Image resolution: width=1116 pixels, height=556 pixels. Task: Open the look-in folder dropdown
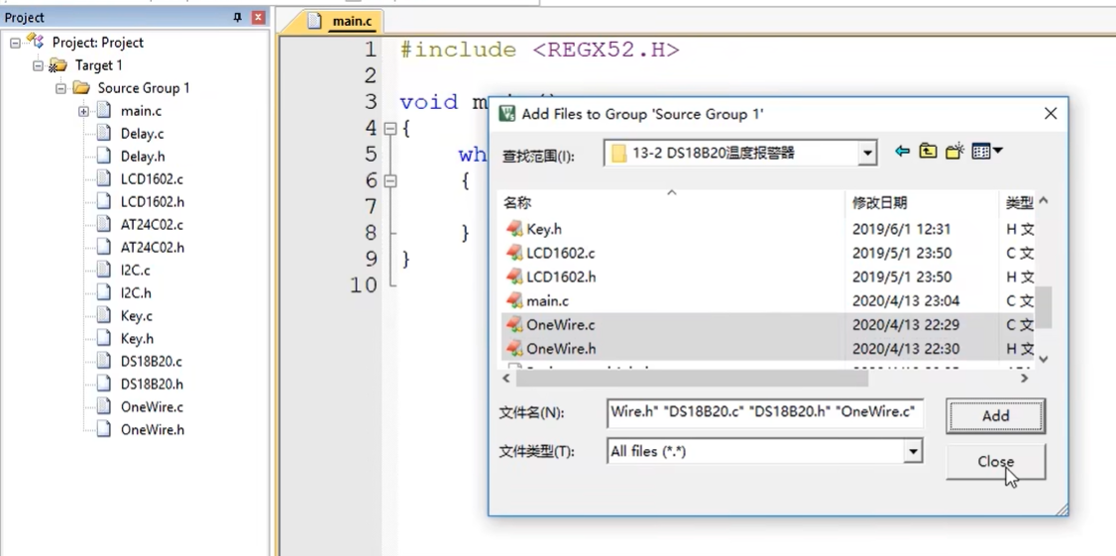click(x=866, y=153)
